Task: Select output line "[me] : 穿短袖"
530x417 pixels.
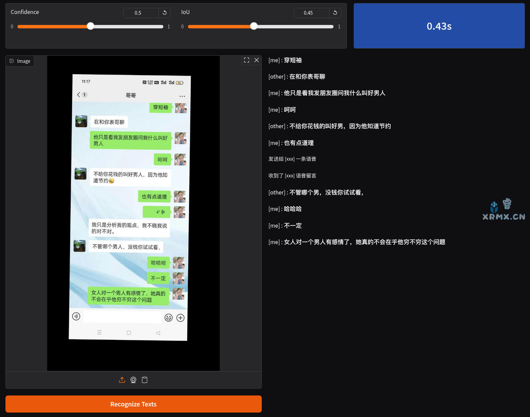Action: [x=285, y=60]
